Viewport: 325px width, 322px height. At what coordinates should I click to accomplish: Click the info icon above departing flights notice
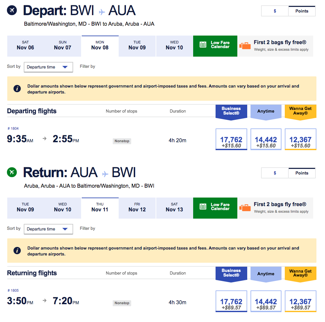tap(17, 89)
